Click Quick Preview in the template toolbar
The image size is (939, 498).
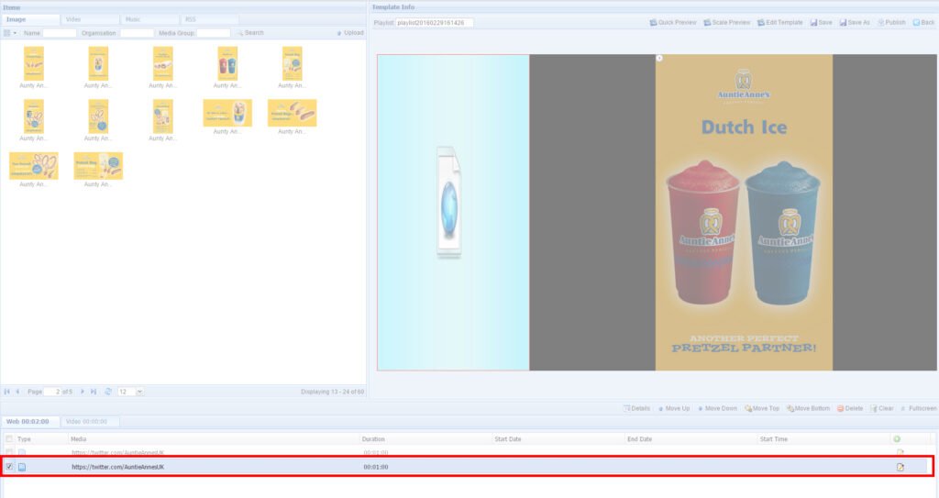[672, 22]
